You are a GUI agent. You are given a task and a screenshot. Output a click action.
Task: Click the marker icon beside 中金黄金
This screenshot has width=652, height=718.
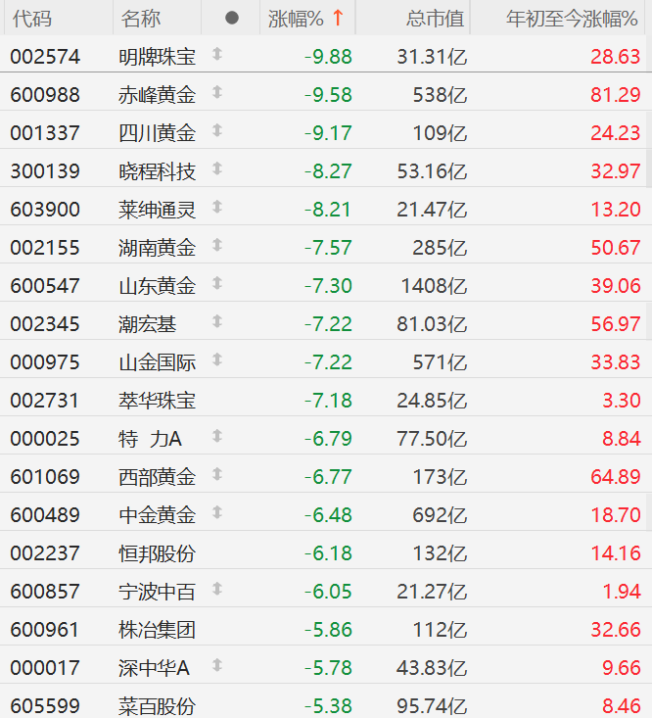[x=217, y=513]
